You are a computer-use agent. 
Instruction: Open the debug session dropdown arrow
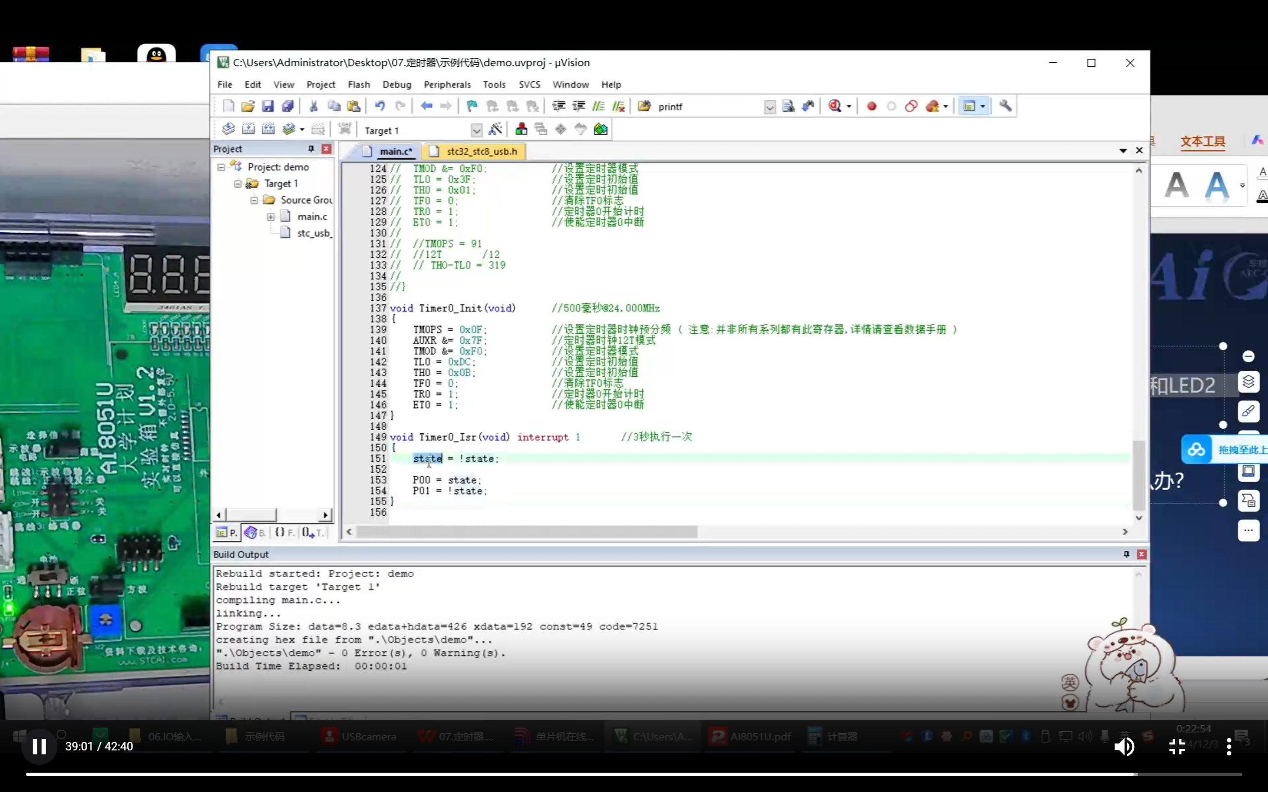(x=849, y=107)
